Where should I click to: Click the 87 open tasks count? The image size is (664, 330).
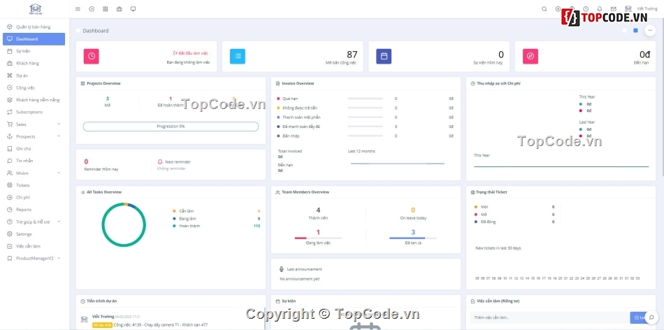click(x=352, y=55)
